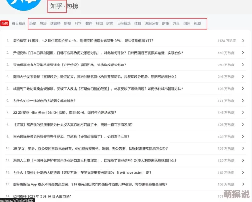Open 城管到工地劝离 question
Viewport: 252px width, 202px height.
coord(98,89)
